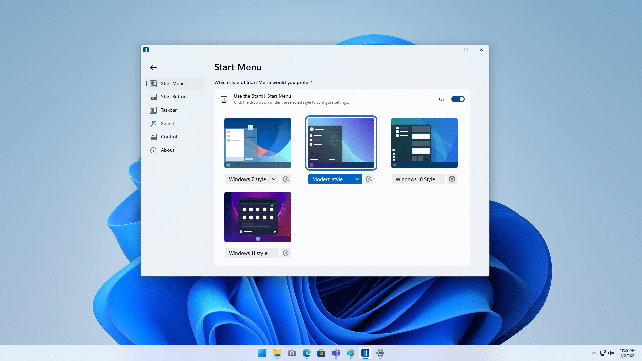The image size is (642, 361).
Task: Click the Windows 10 Style thumbnail
Action: tap(424, 143)
